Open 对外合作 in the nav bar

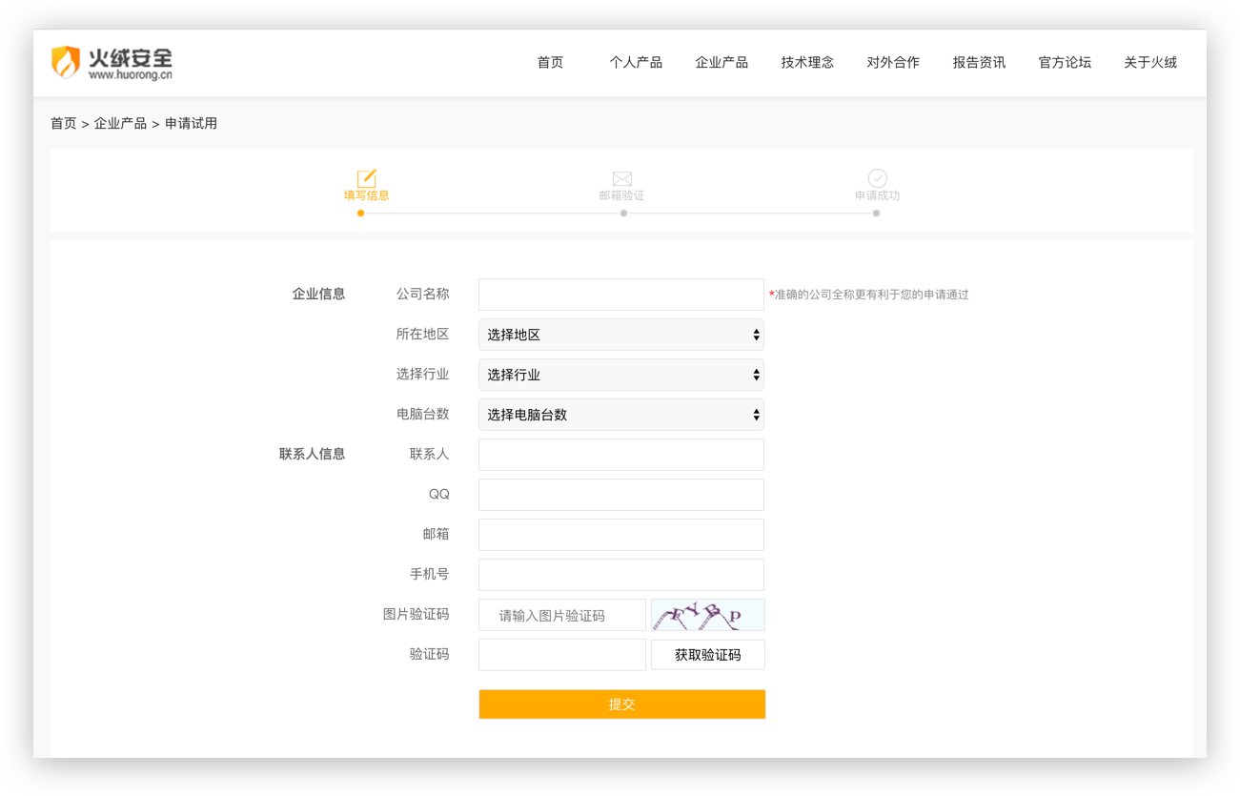pos(893,62)
